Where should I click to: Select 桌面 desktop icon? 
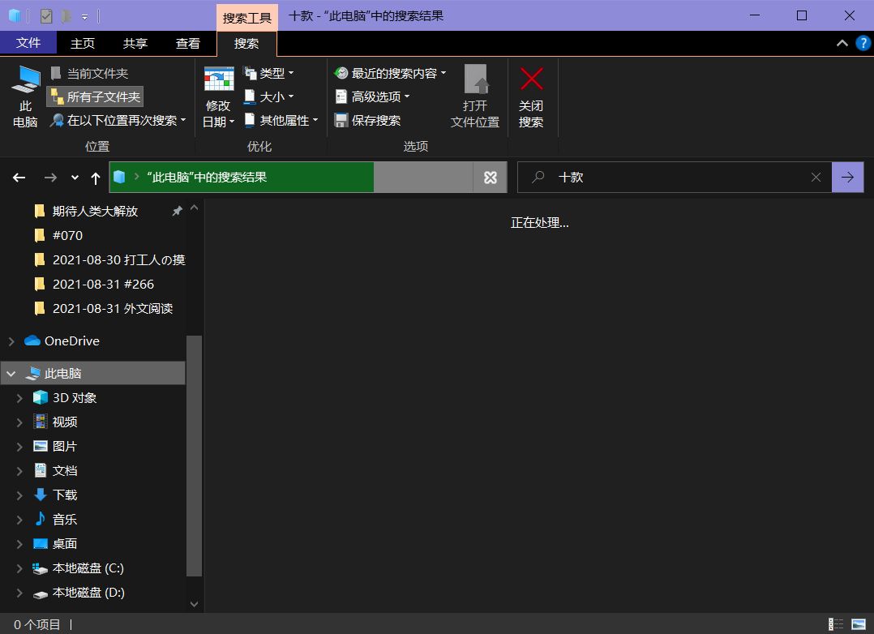click(x=41, y=543)
